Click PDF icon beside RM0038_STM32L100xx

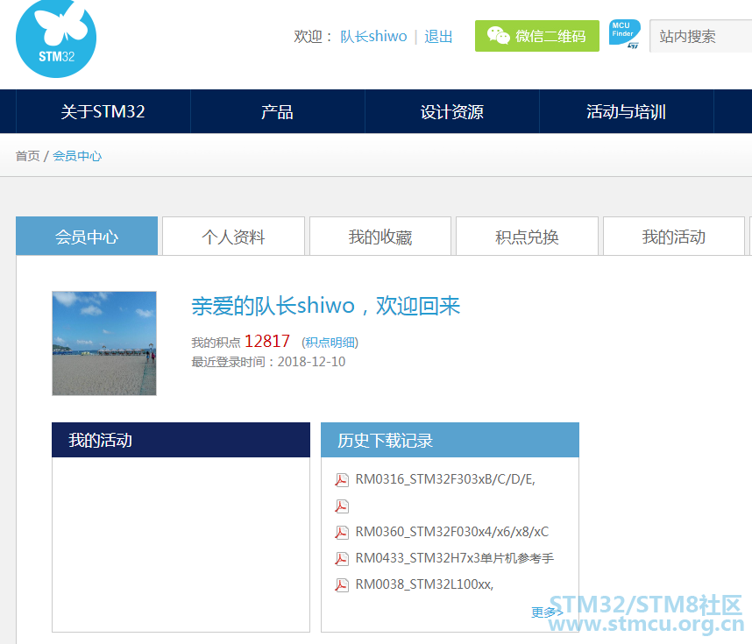click(342, 585)
